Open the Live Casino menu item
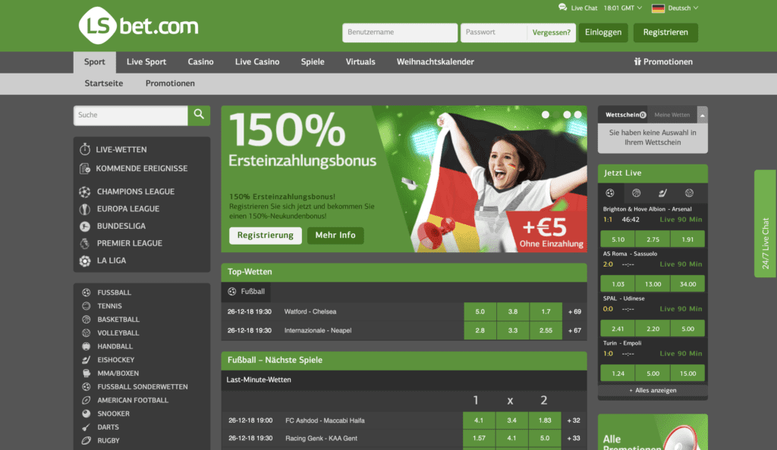The image size is (777, 450). coord(257,62)
